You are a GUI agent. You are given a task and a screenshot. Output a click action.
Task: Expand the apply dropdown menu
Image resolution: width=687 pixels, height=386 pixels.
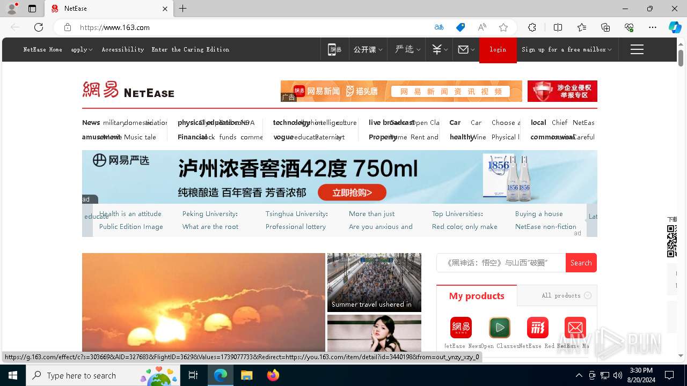click(82, 49)
